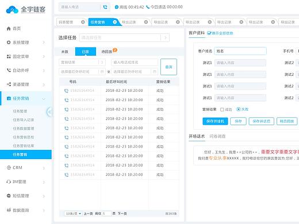Screen dimensions: 299x224
Task: Click the 任务营销 icon in the sidebar
Action: (9, 98)
